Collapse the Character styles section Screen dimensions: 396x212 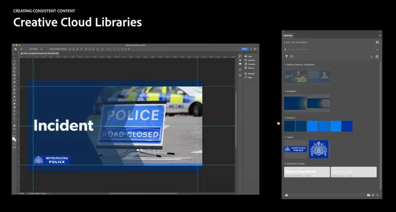click(285, 164)
